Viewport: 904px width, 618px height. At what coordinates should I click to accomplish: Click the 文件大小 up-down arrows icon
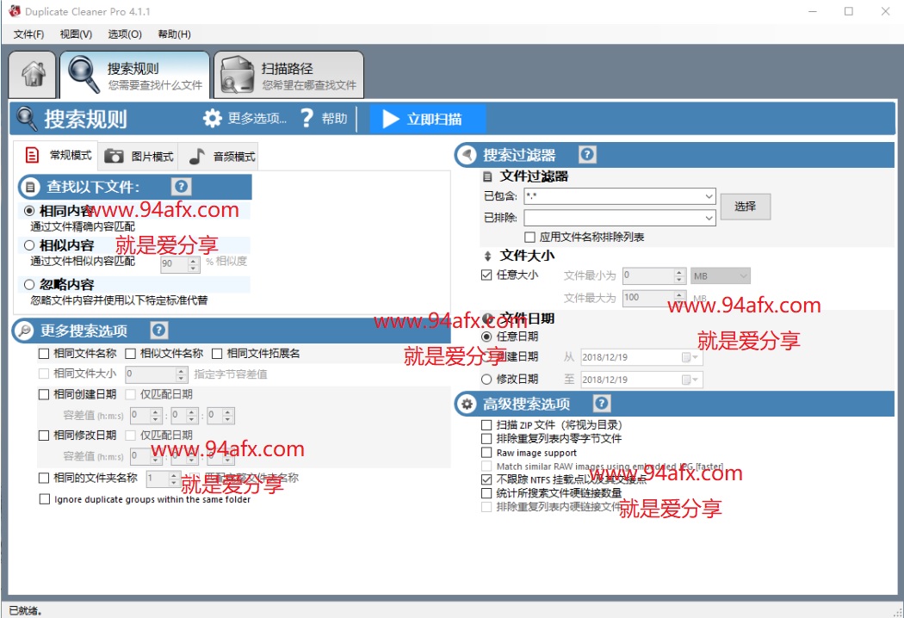(488, 256)
